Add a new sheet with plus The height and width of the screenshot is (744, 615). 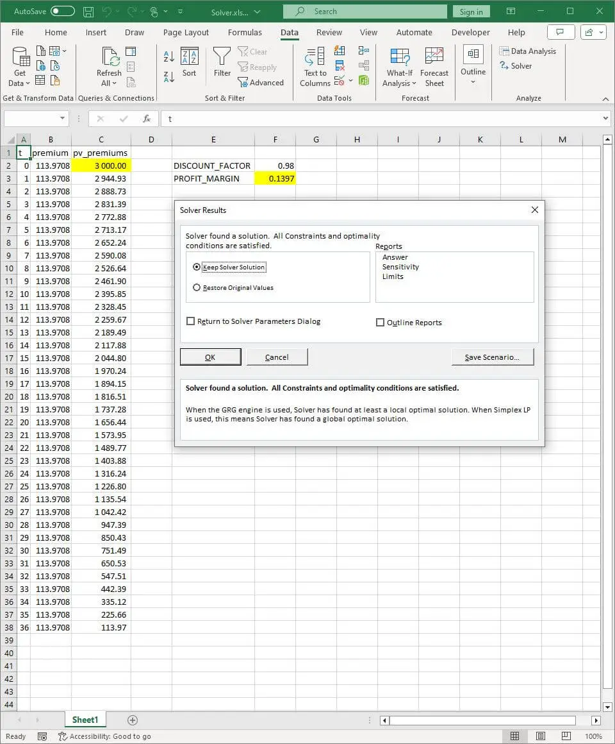133,720
